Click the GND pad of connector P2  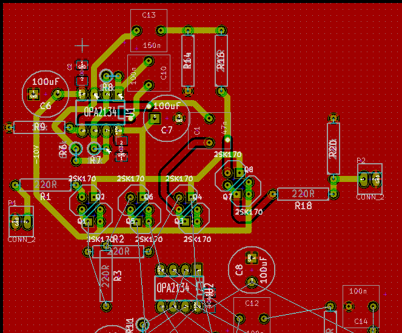pos(377,179)
